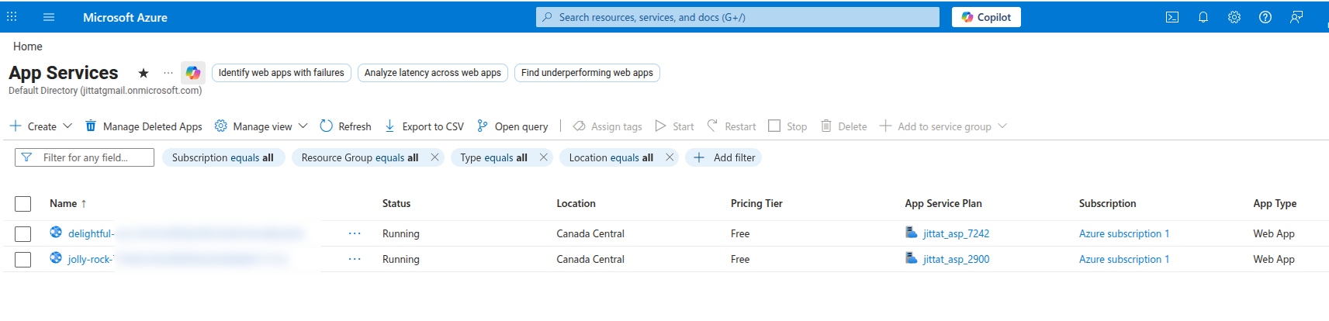Screen dimensions: 1329x321
Task: Open Azure subscription 1 link in jolly-rock- row
Action: pyautogui.click(x=1124, y=259)
